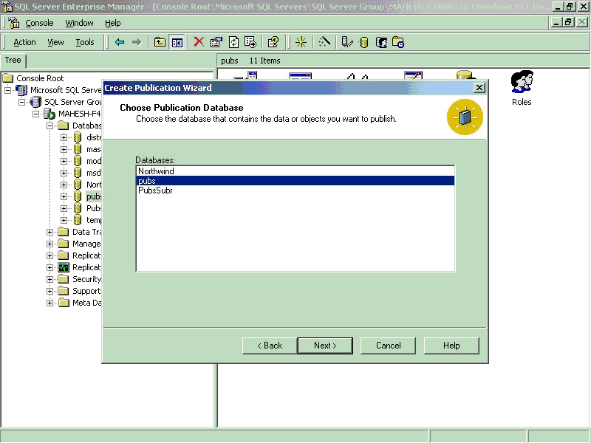Open the Action menu
This screenshot has width=591, height=443.
(24, 42)
